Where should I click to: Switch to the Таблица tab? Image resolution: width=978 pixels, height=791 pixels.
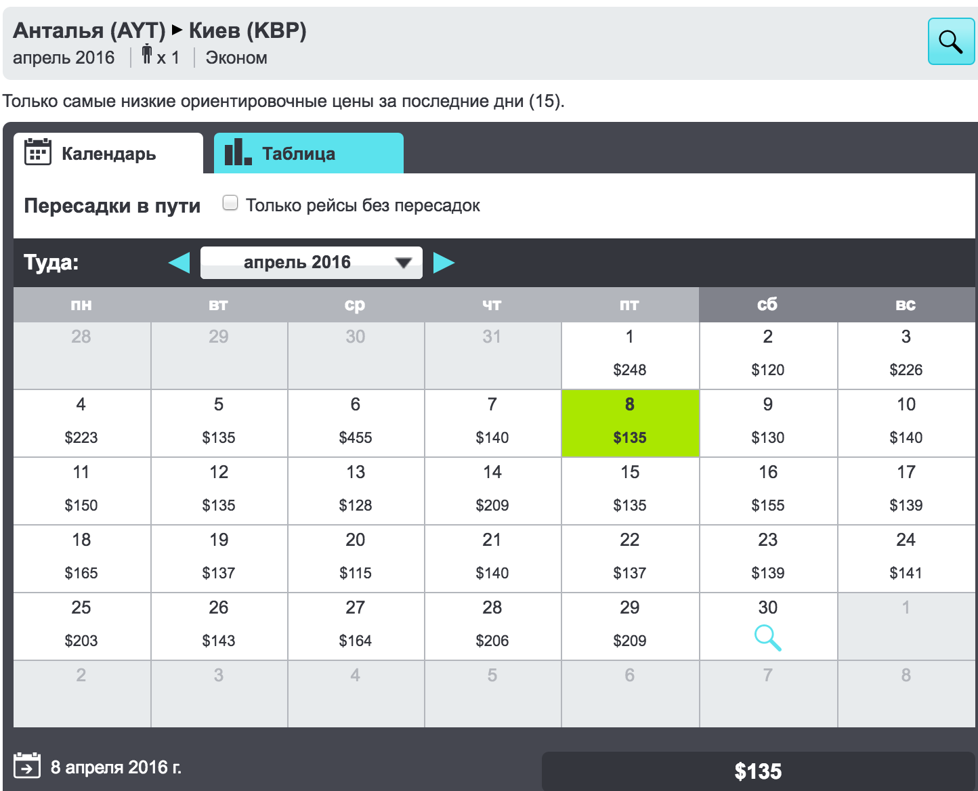[309, 154]
